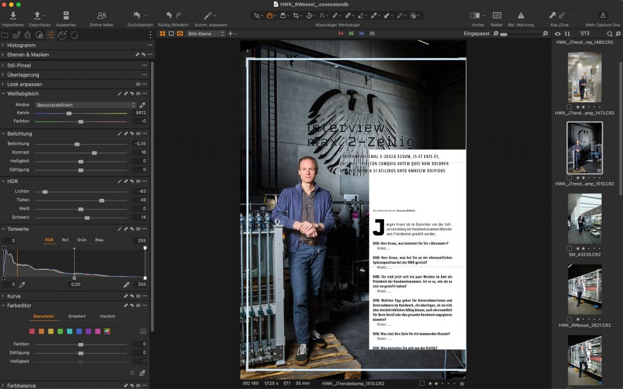The image size is (623, 389).
Task: Open the Weißabgleich Modus dropdown
Action: pos(85,105)
